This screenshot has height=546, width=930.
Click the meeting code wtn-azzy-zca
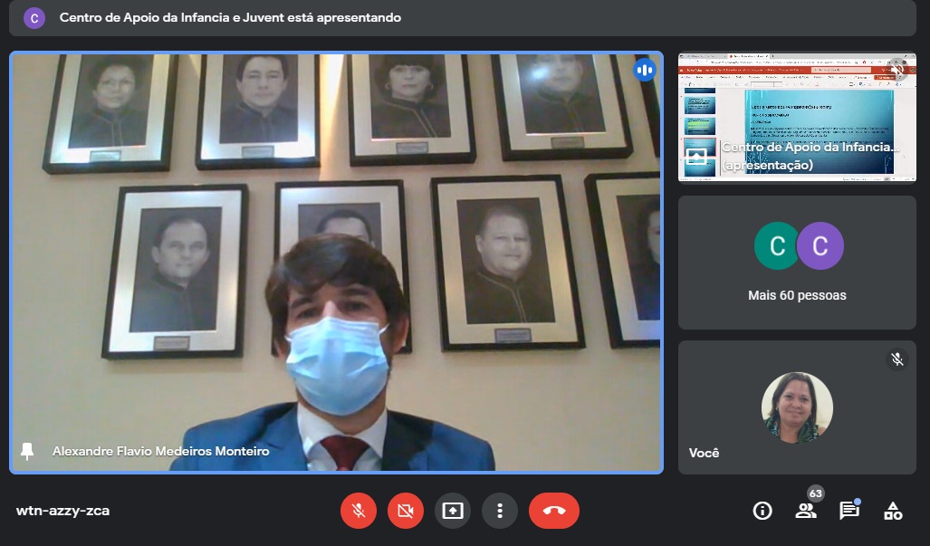(62, 511)
